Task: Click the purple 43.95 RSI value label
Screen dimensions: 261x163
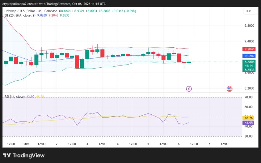Action: 248,123
